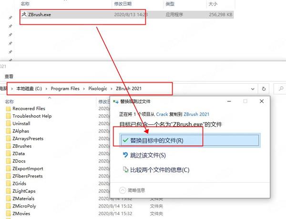Navigate to 本地磁盘 (C:) in address bar
Screen dimensions: 286x219
29,89
